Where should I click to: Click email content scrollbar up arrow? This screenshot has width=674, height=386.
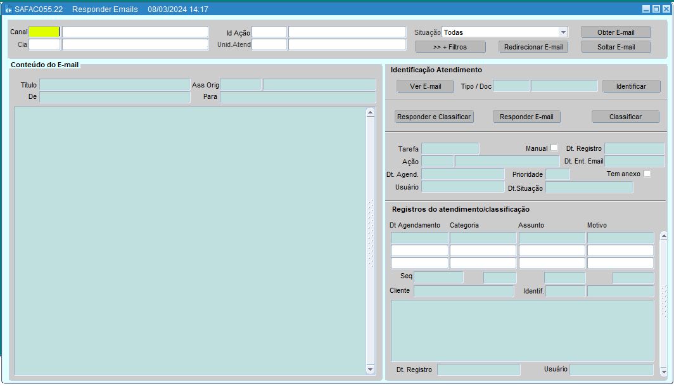pos(370,112)
